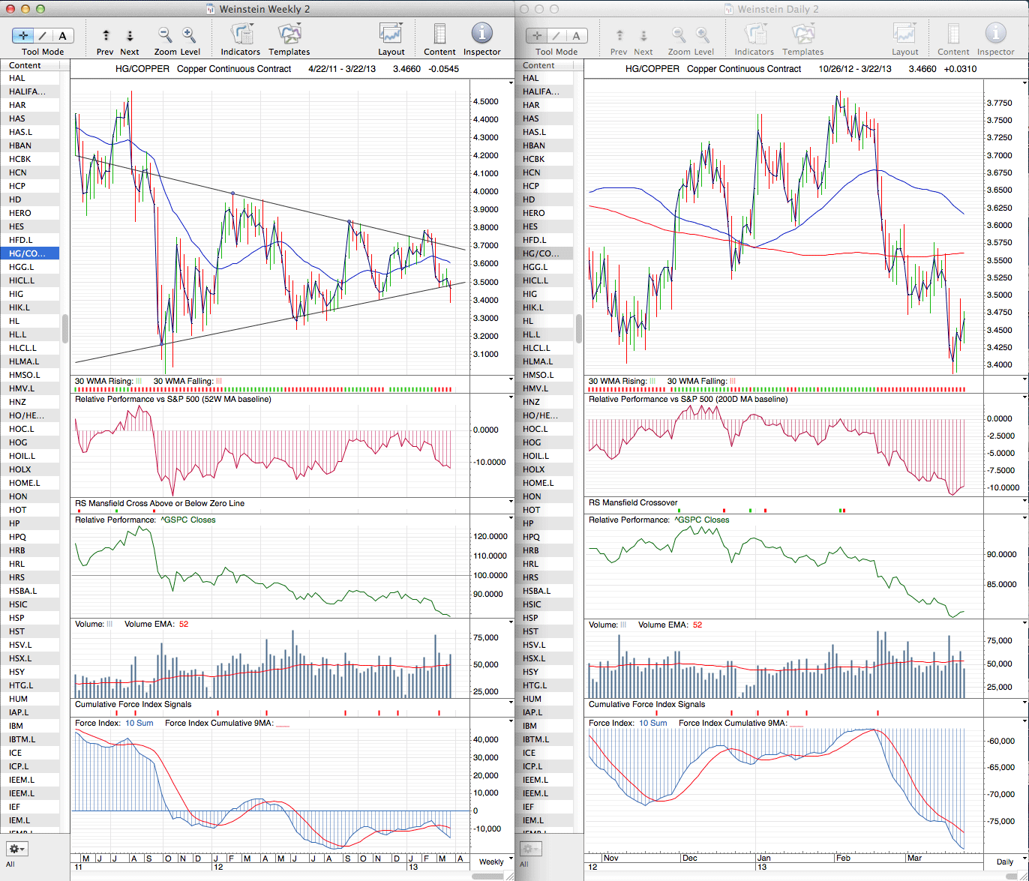The width and height of the screenshot is (1029, 881).
Task: Select text annotation tool mode in Weekly toolbar
Action: click(x=62, y=35)
